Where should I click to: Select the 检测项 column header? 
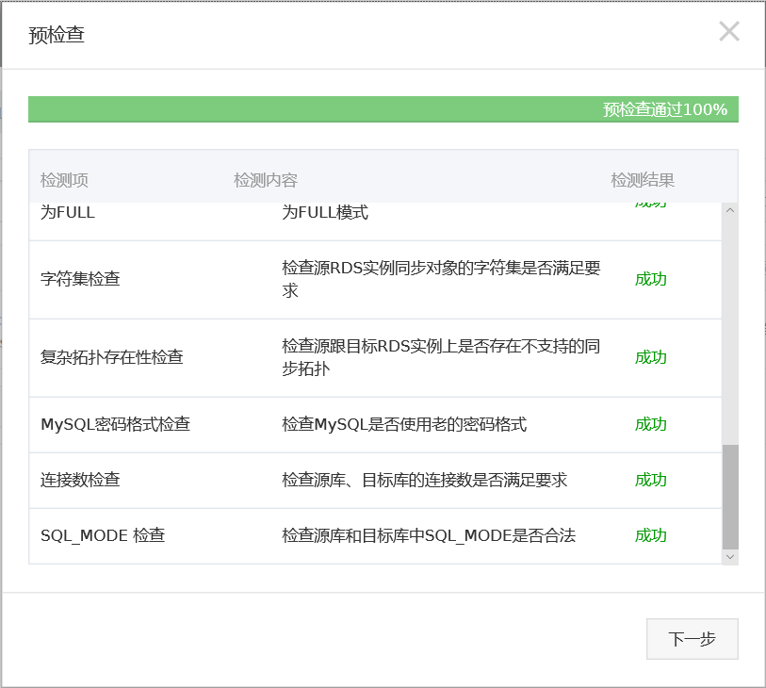[64, 181]
